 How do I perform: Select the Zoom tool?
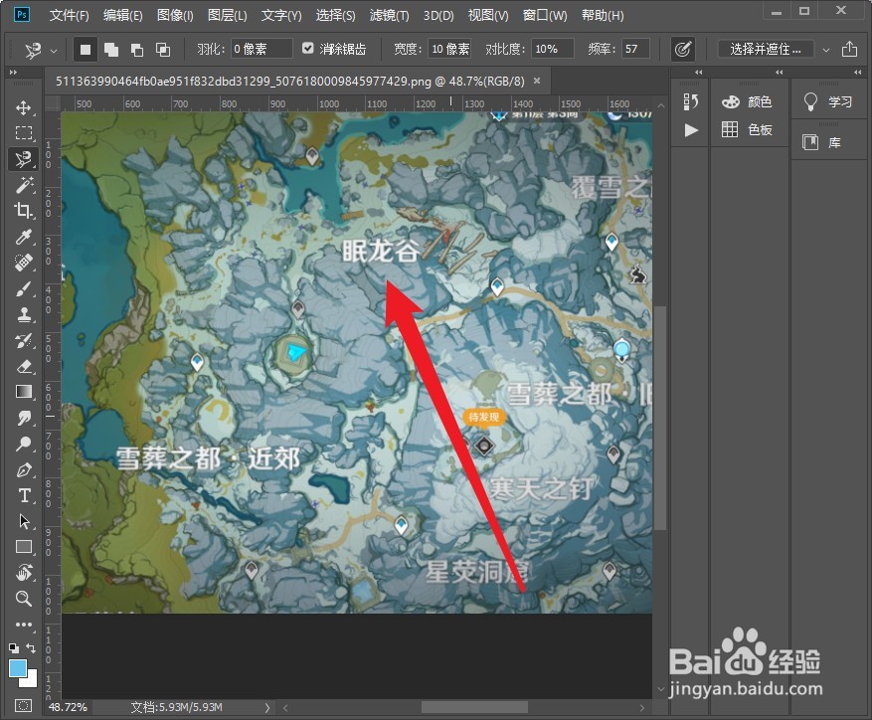coord(23,599)
